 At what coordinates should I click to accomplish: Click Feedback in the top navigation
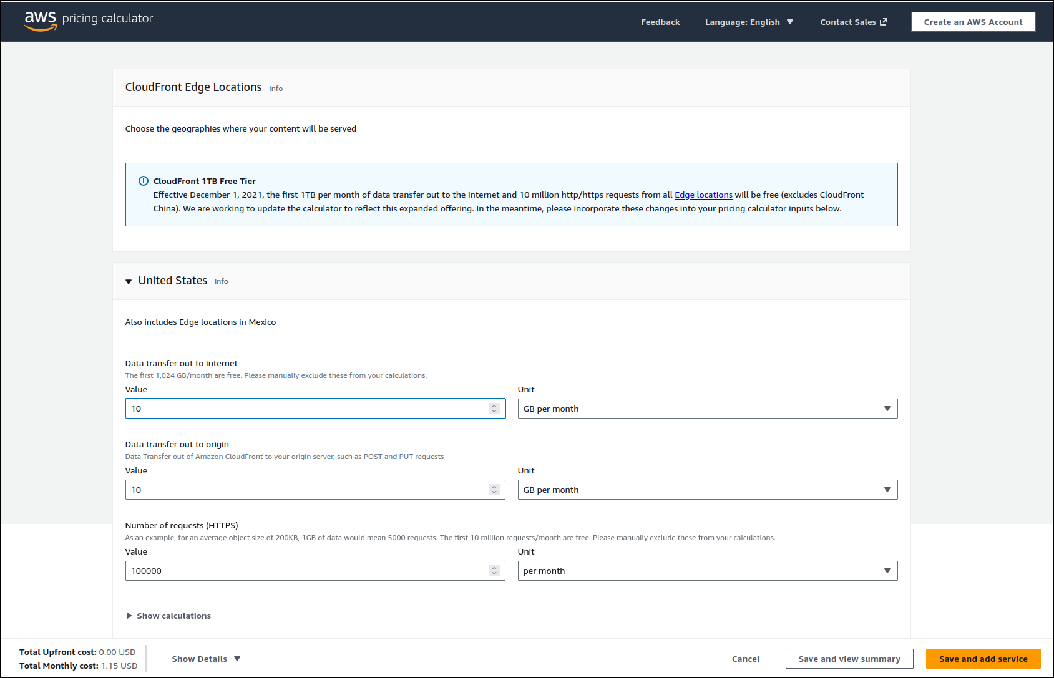660,22
